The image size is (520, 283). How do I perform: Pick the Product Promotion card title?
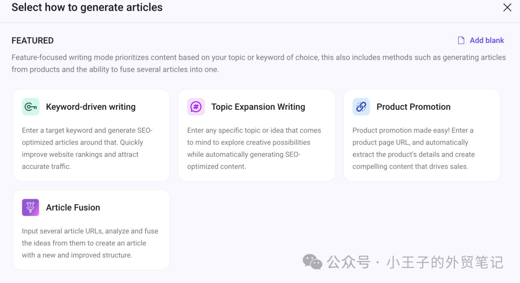tap(414, 107)
